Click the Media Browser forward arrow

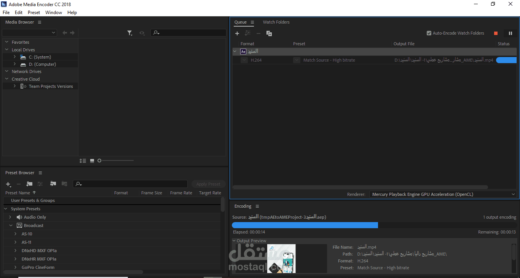(x=72, y=33)
